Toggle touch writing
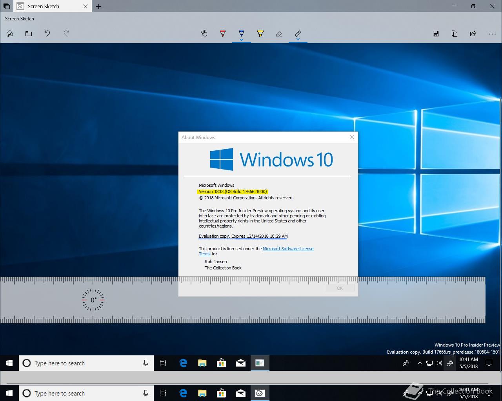Image resolution: width=502 pixels, height=401 pixels. (204, 34)
